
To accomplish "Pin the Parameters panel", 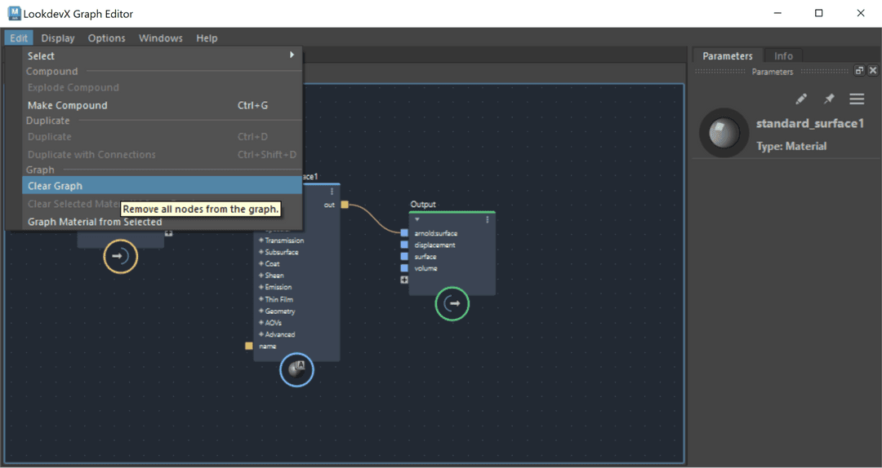I will point(829,99).
